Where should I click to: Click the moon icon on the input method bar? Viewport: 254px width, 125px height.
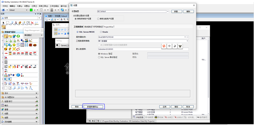(175, 46)
